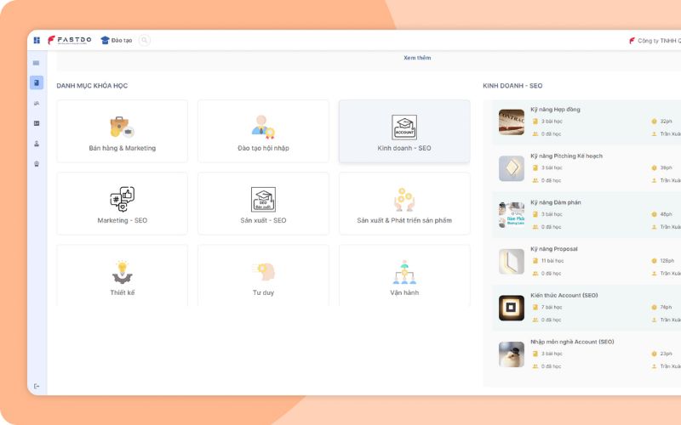681x425 pixels.
Task: Click the Tư duy head icon
Action: 264,271
